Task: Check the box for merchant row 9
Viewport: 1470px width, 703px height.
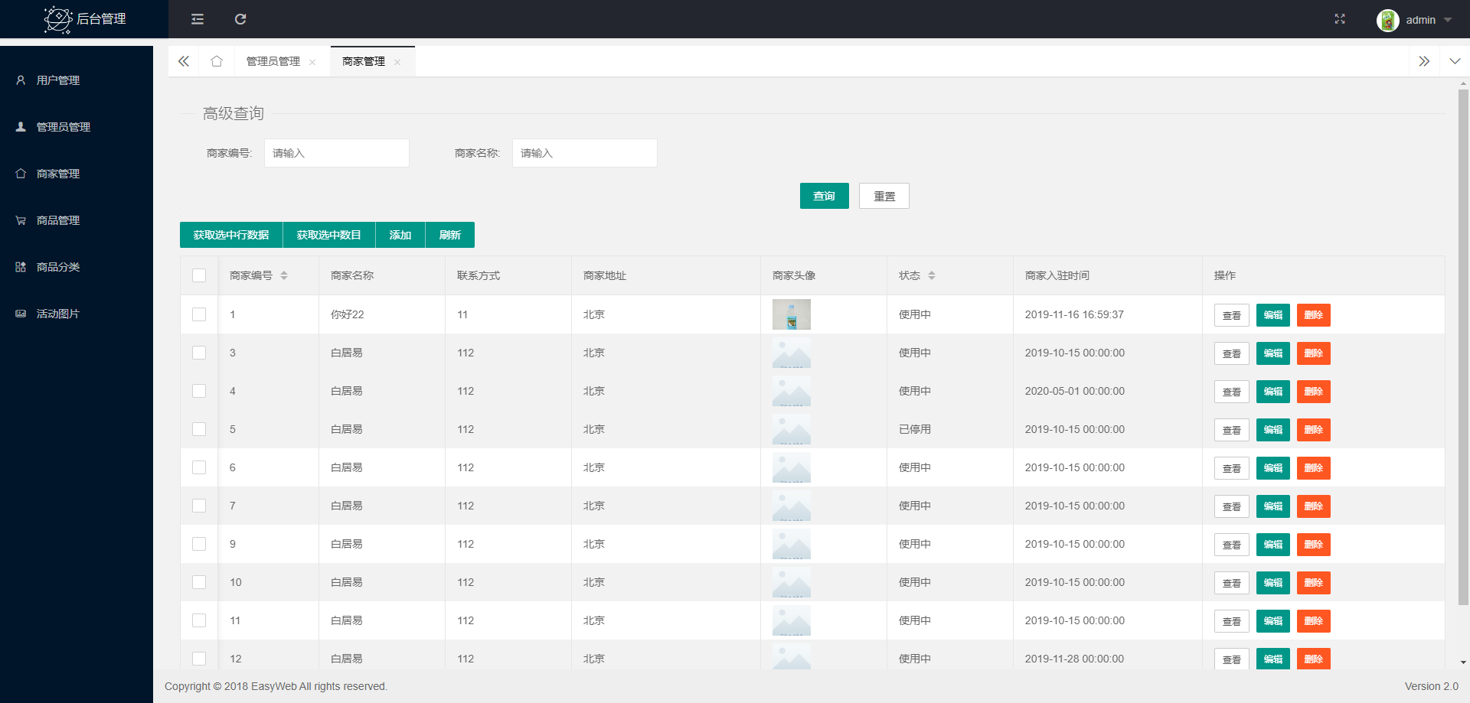Action: click(199, 544)
